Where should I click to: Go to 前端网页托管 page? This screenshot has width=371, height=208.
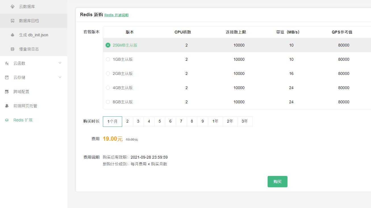coord(25,106)
